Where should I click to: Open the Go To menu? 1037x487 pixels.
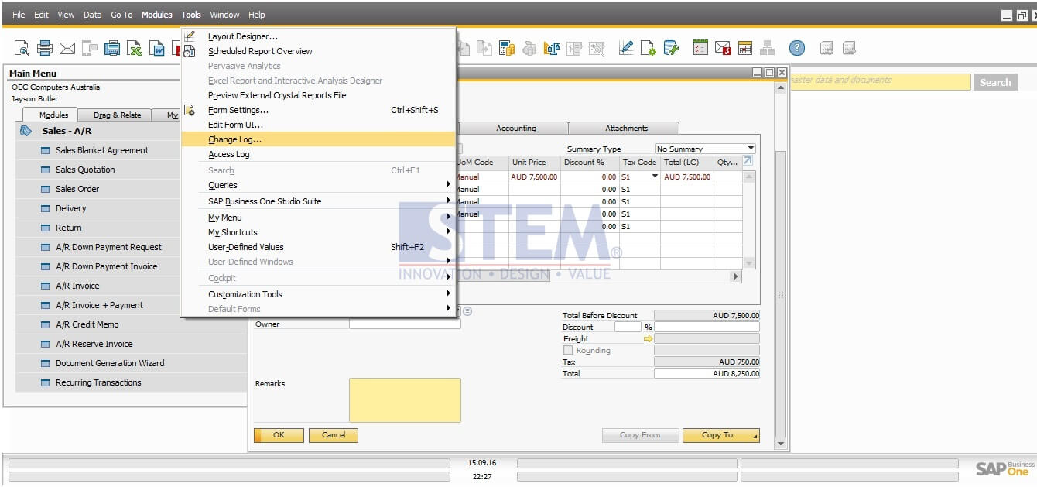121,15
